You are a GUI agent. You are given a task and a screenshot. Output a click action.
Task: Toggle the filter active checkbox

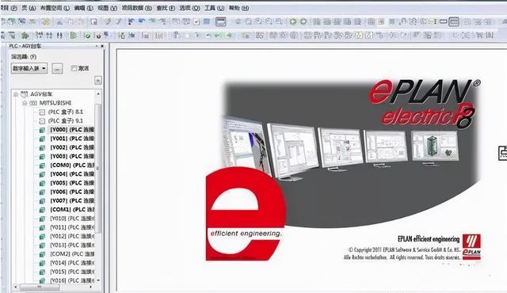[x=74, y=68]
